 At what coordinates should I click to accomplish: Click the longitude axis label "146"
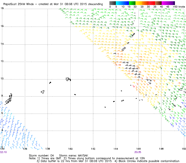(138, 149)
